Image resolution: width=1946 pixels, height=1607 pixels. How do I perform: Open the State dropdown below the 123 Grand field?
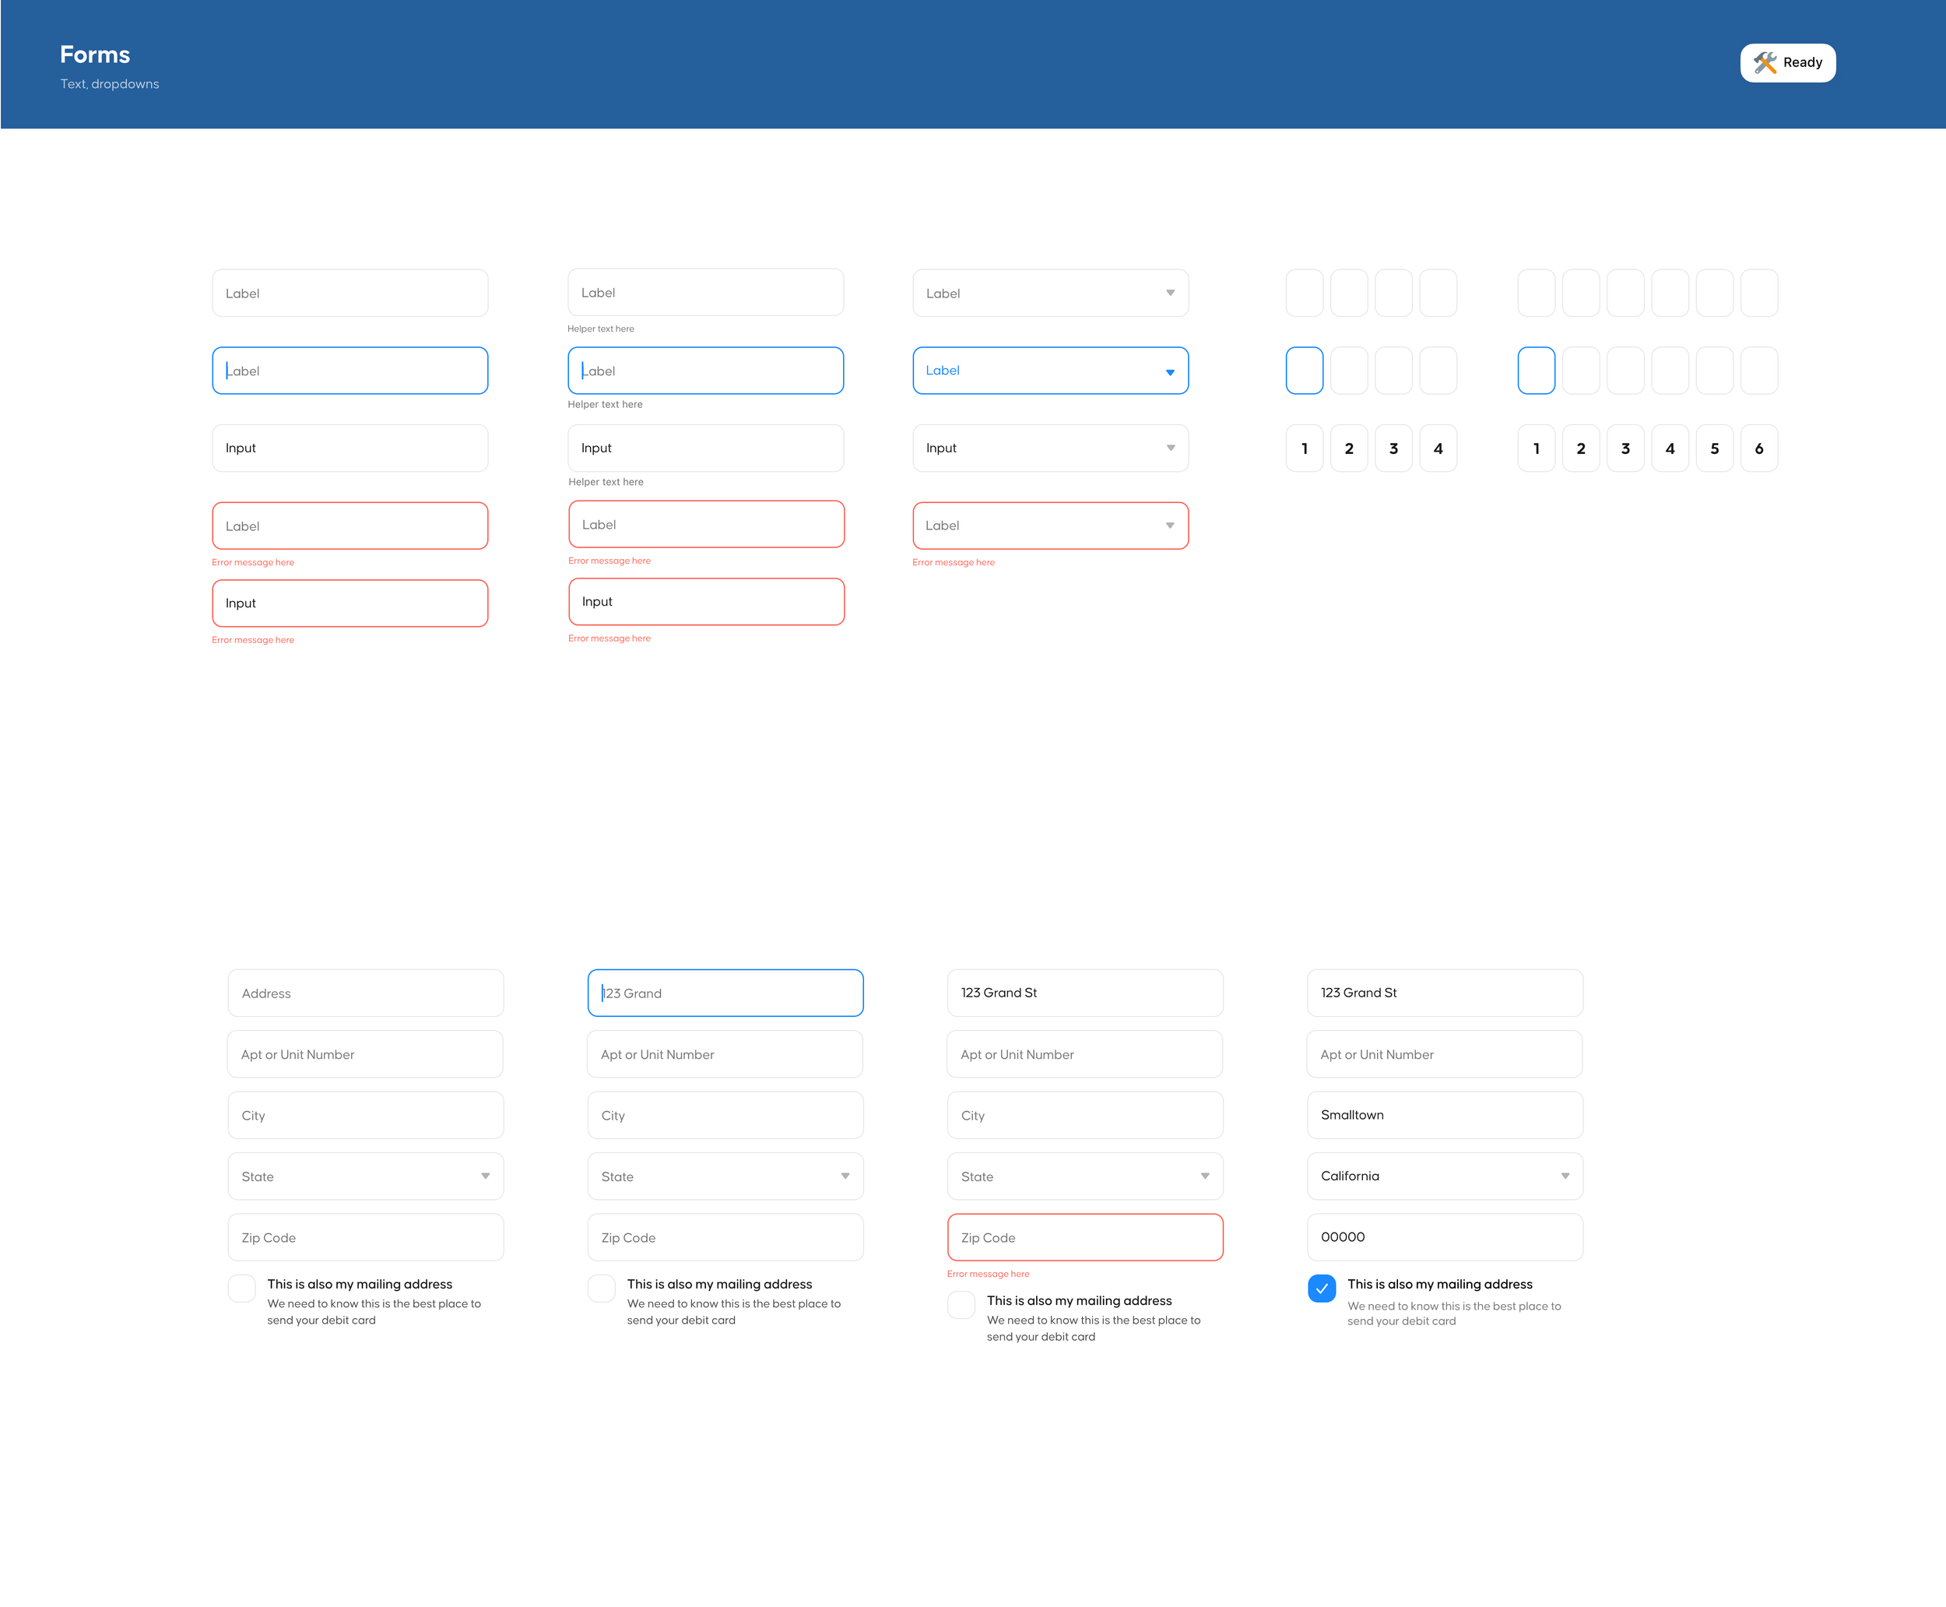point(725,1176)
